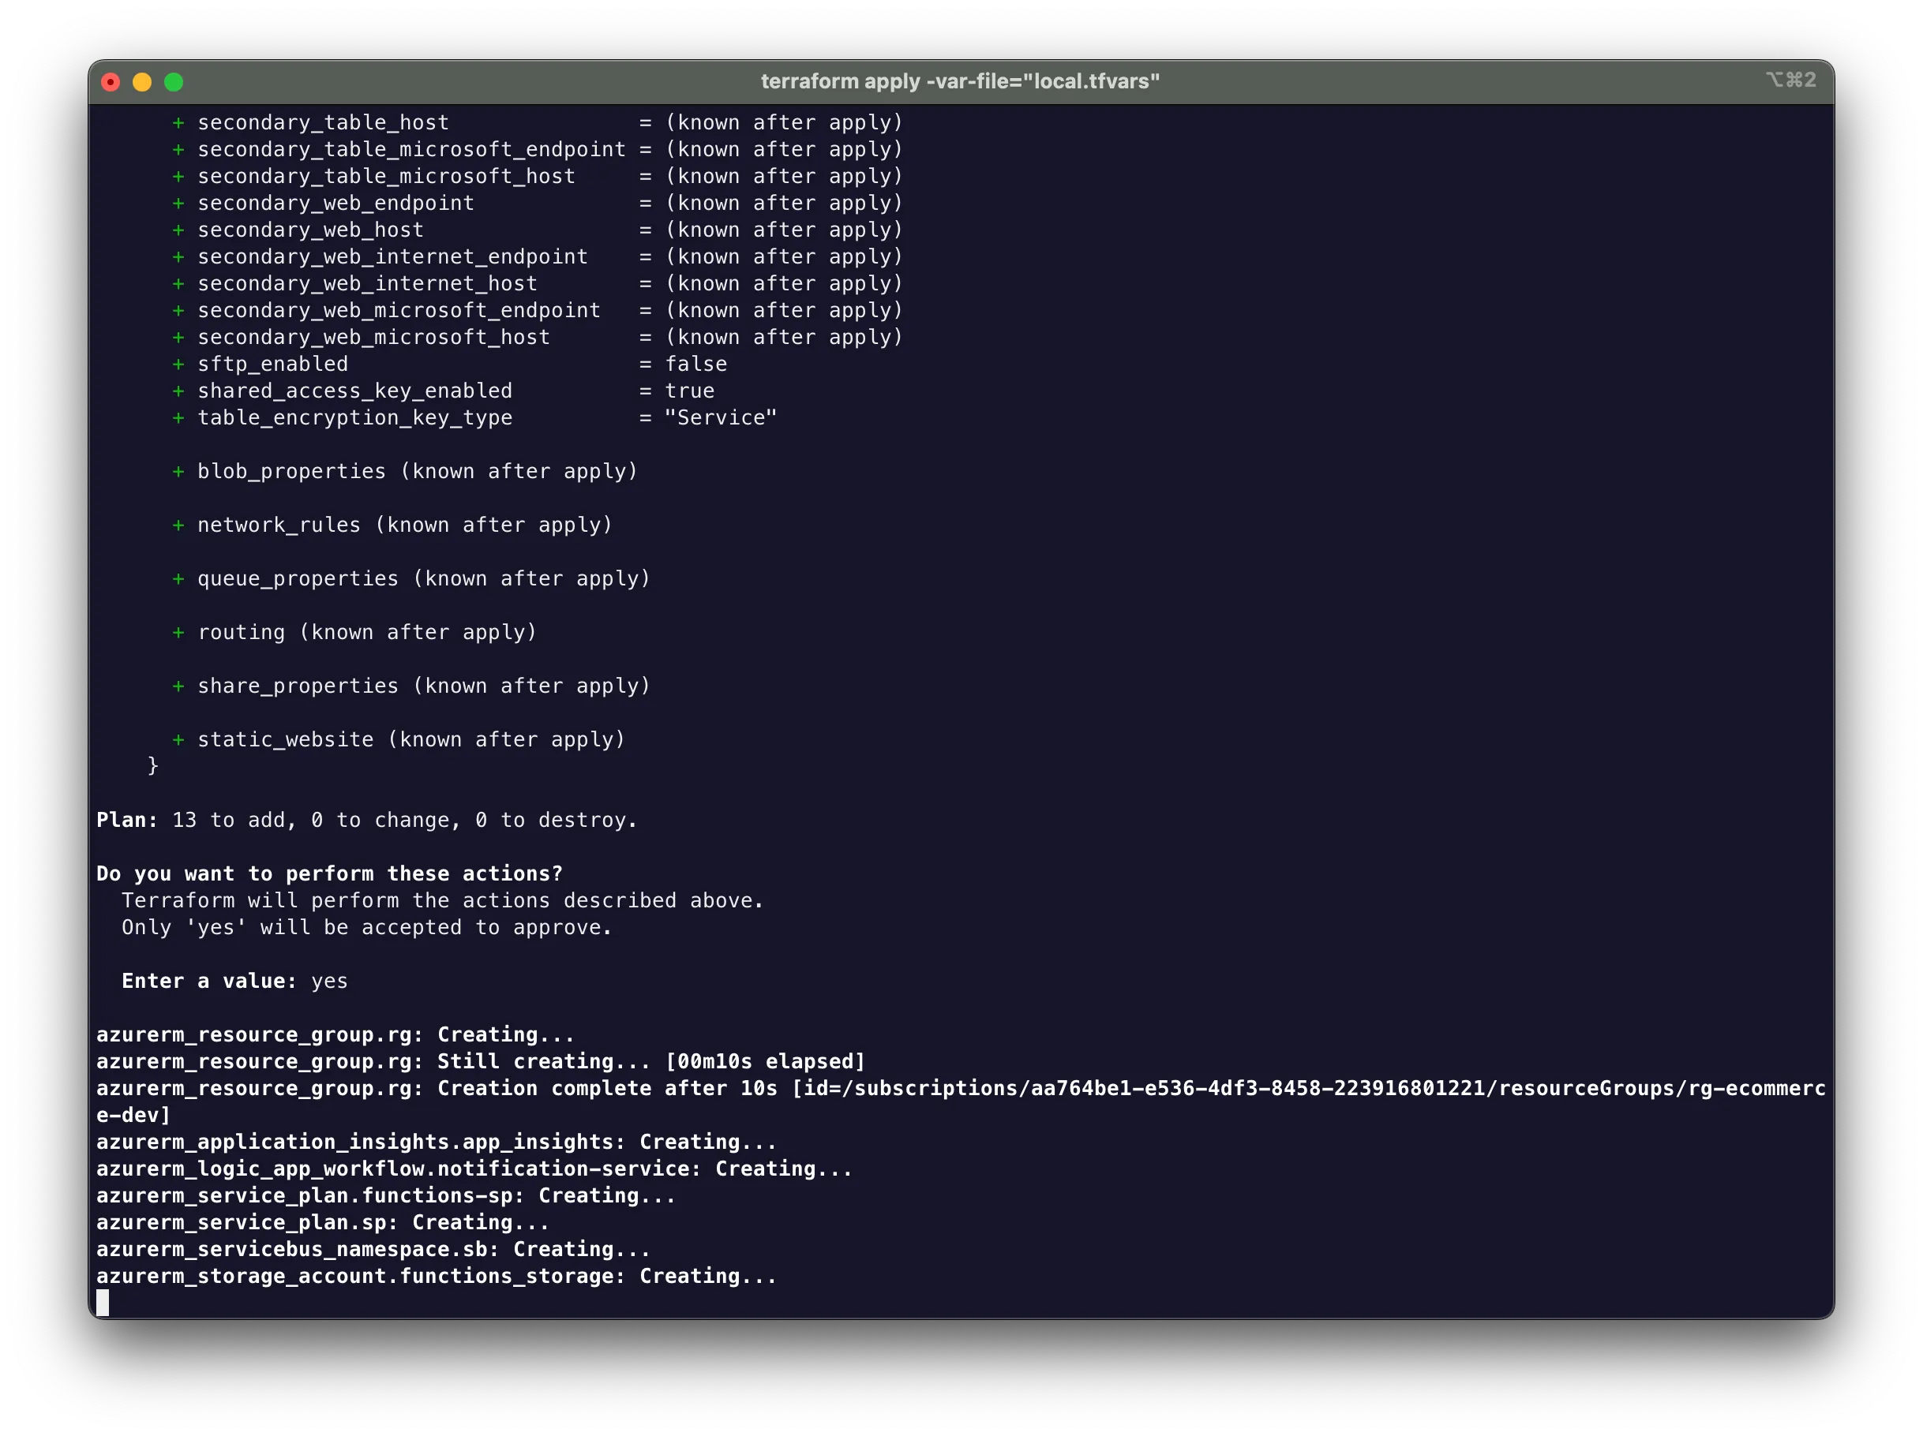This screenshot has height=1436, width=1923.
Task: Click "Do you want to perform these actions?" prompt
Action: click(x=329, y=874)
